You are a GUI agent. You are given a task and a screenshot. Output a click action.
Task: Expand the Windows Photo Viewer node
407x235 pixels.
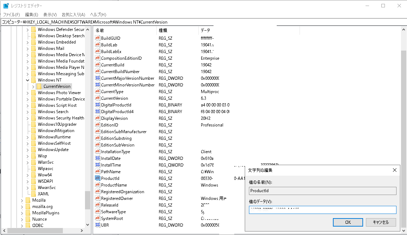(27, 93)
